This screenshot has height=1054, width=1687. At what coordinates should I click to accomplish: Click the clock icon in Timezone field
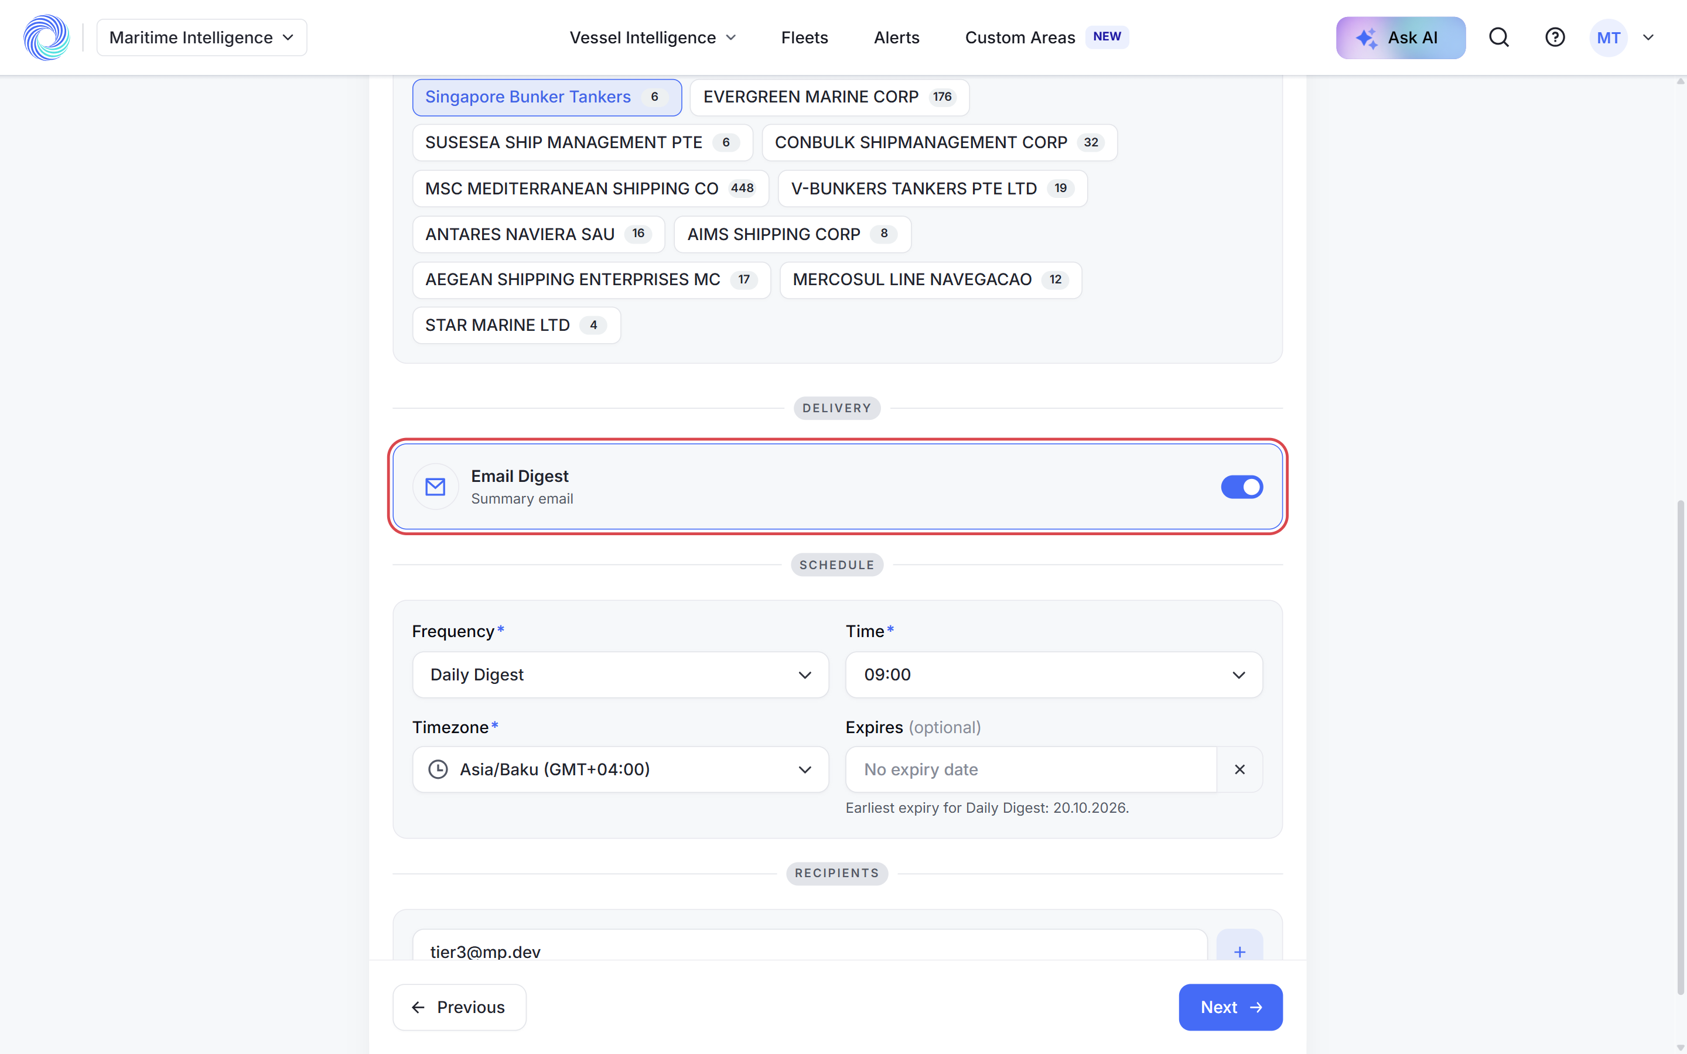pyautogui.click(x=438, y=769)
